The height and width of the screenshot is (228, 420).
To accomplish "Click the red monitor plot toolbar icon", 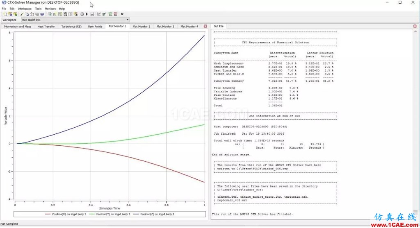I will [116, 14].
